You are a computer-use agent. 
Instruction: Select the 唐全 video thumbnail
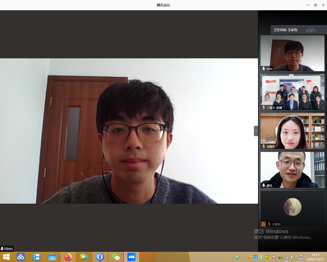coord(293,170)
